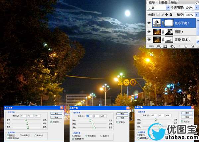Select the mask thumbnail of 图层 1
Image resolution: width=199 pixels, height=142 pixels.
[x=169, y=32]
